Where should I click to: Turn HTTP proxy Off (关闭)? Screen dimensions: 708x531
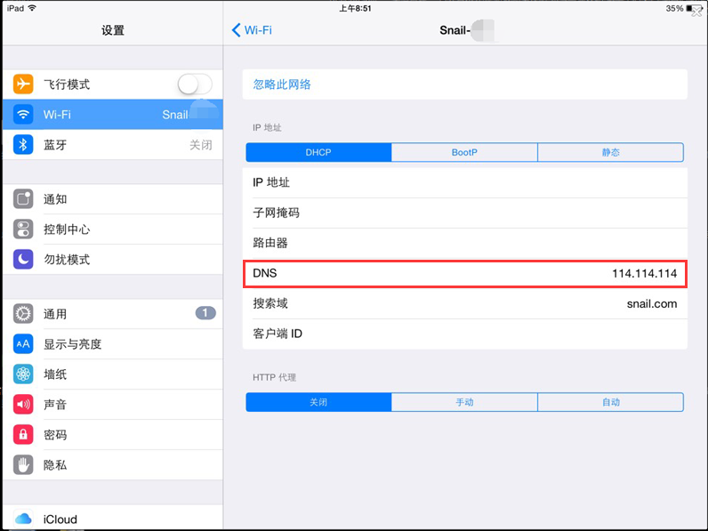click(x=318, y=402)
